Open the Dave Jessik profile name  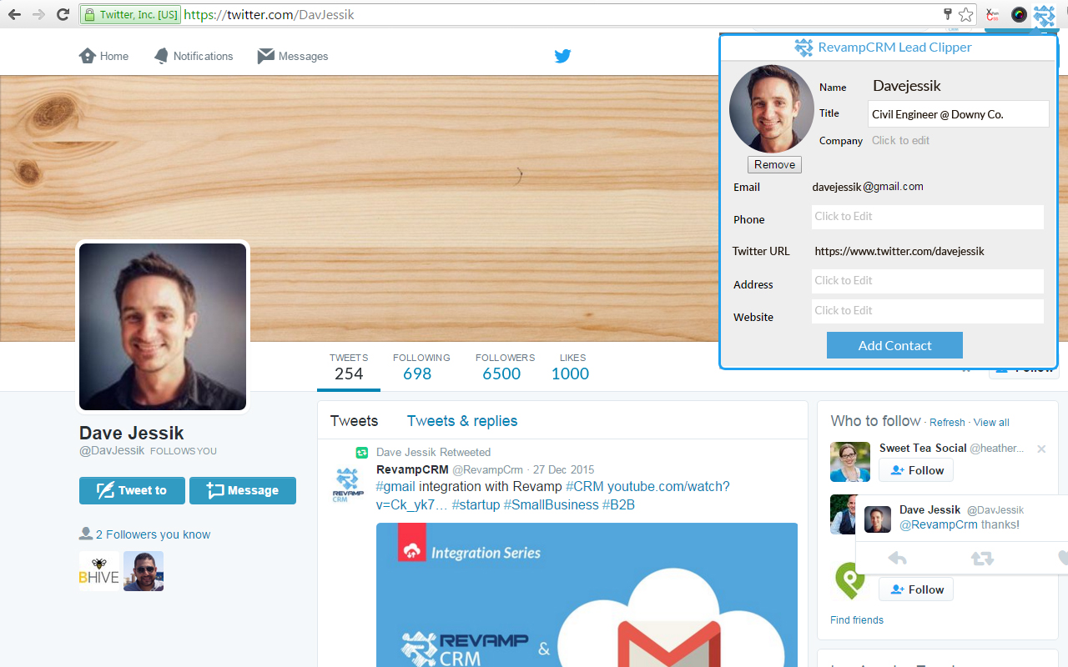pos(132,433)
